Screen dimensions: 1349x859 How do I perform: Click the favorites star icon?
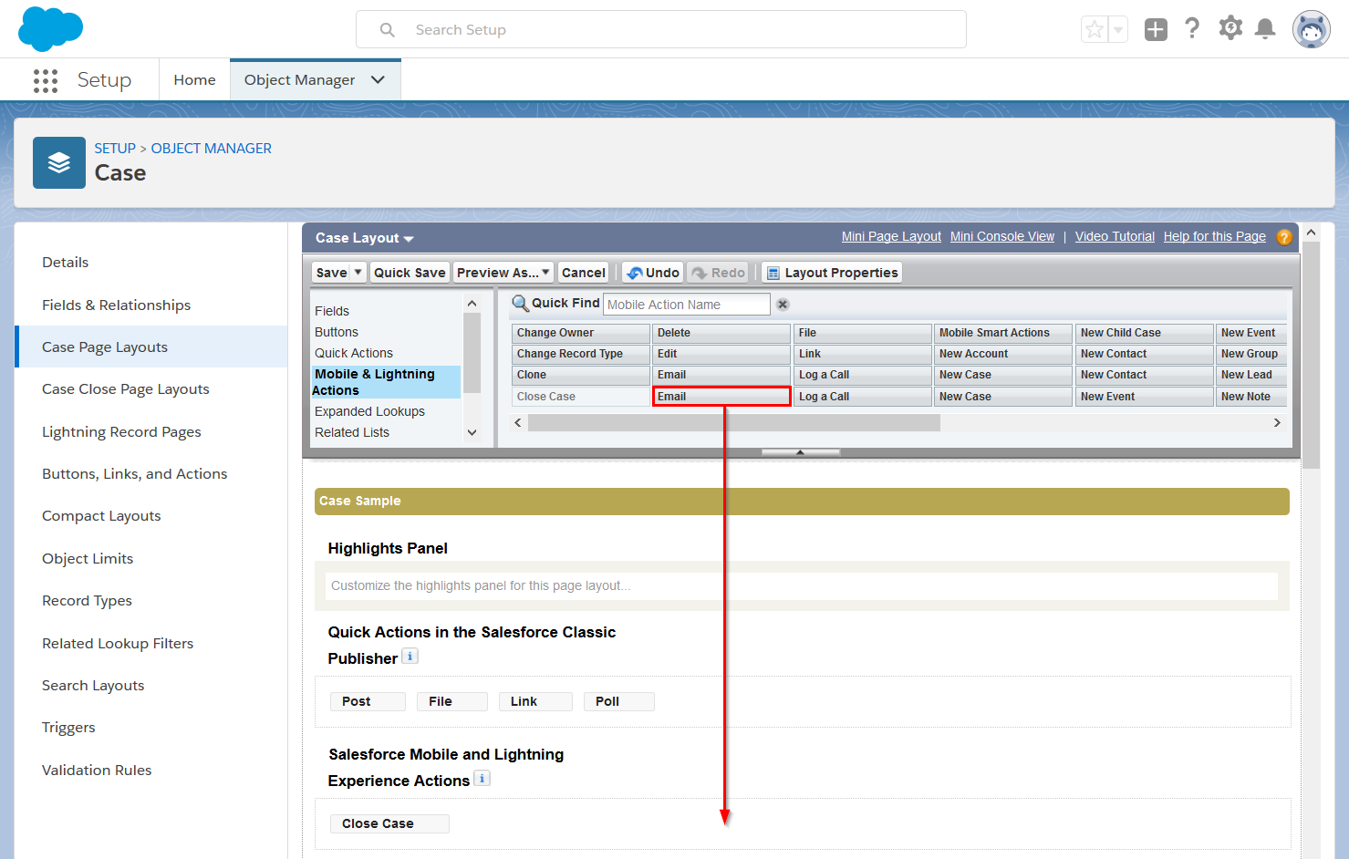tap(1095, 29)
